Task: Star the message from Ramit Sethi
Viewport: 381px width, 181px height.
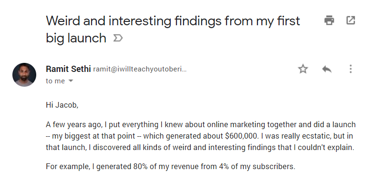Action: 303,69
